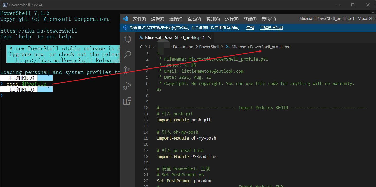Click the Email littleNewton6@outlook.com line
Screen dimensions: 376x187
(x=201, y=71)
